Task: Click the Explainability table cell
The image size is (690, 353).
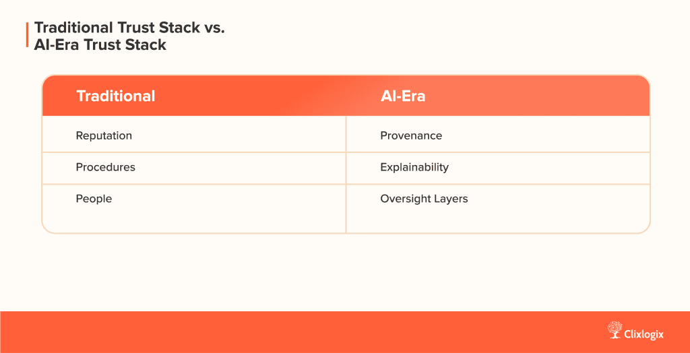Action: tap(414, 167)
